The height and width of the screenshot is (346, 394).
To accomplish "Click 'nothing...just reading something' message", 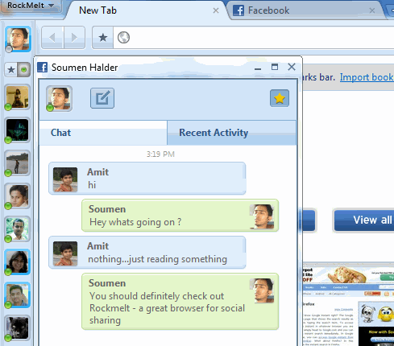I will (158, 259).
